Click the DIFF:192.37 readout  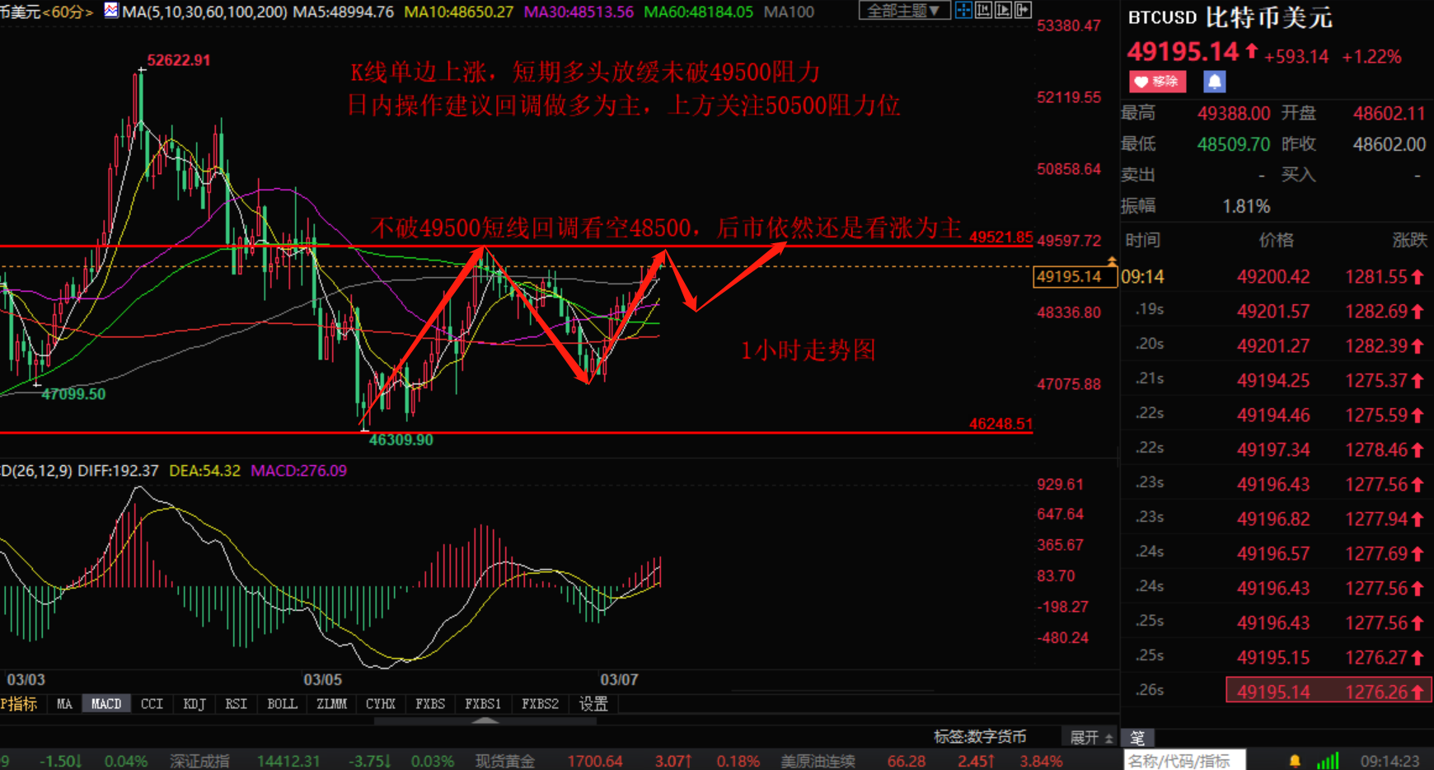[x=118, y=471]
